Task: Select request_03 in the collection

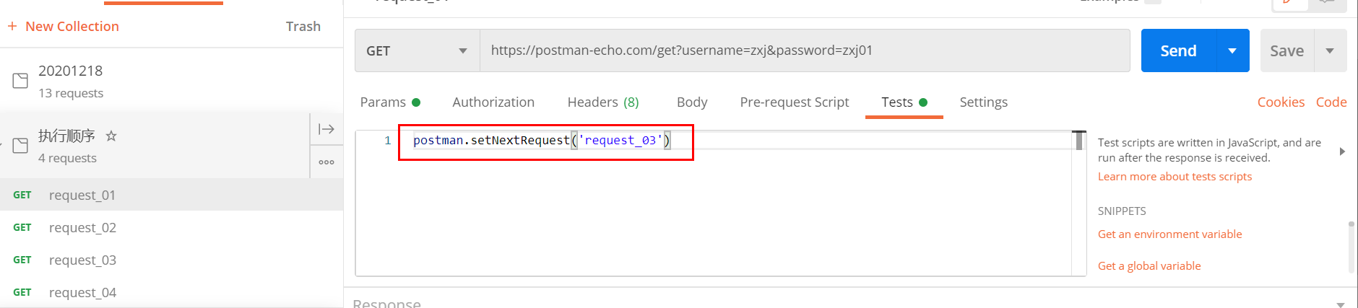Action: pyautogui.click(x=82, y=260)
